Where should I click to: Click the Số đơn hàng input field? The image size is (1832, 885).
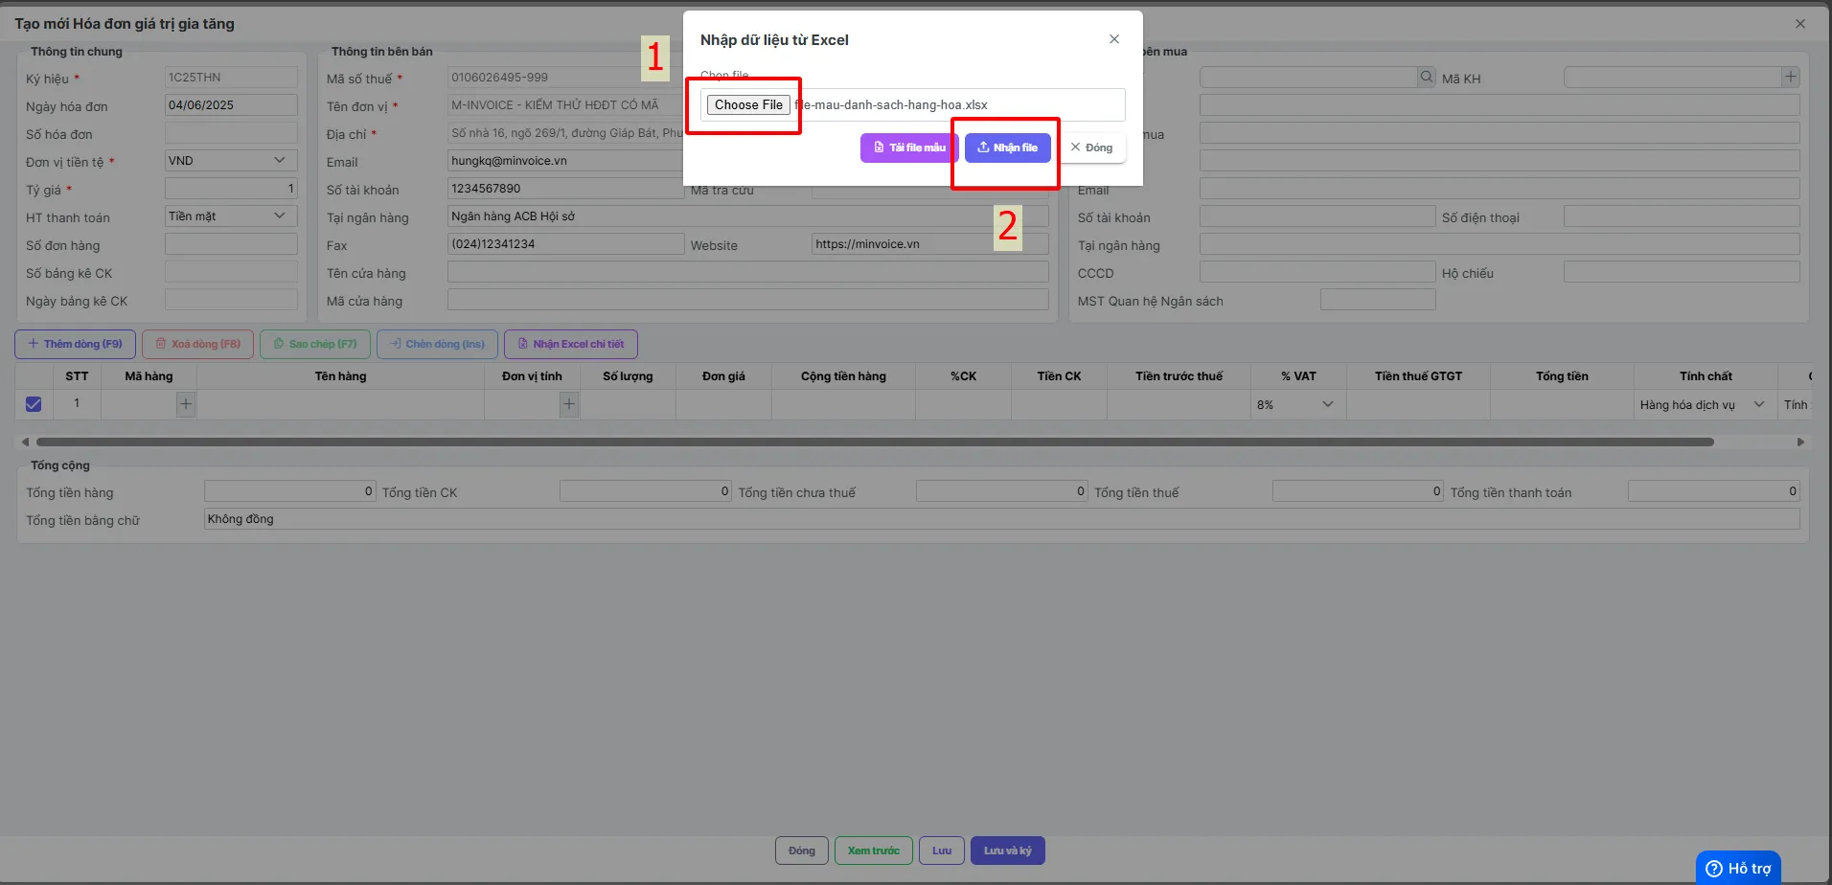[231, 244]
